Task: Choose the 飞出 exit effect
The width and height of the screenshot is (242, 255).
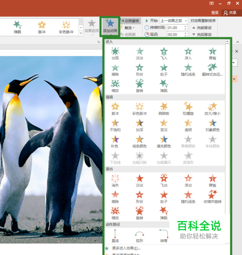Action: 164,181
